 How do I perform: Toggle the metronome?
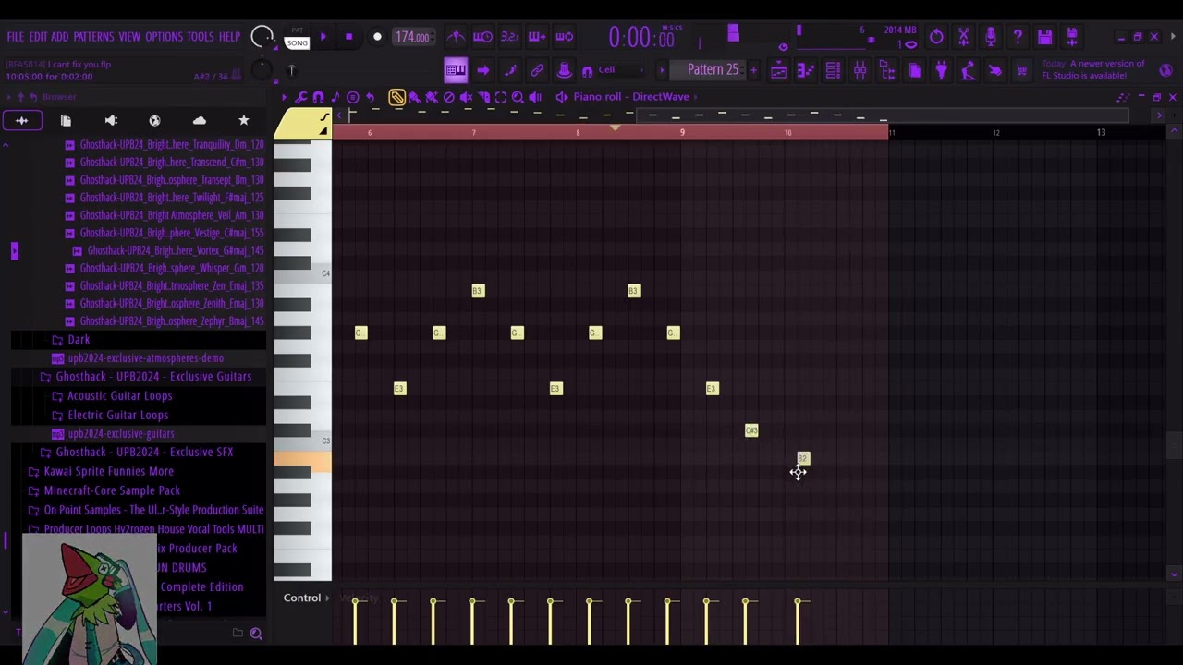[x=456, y=37]
